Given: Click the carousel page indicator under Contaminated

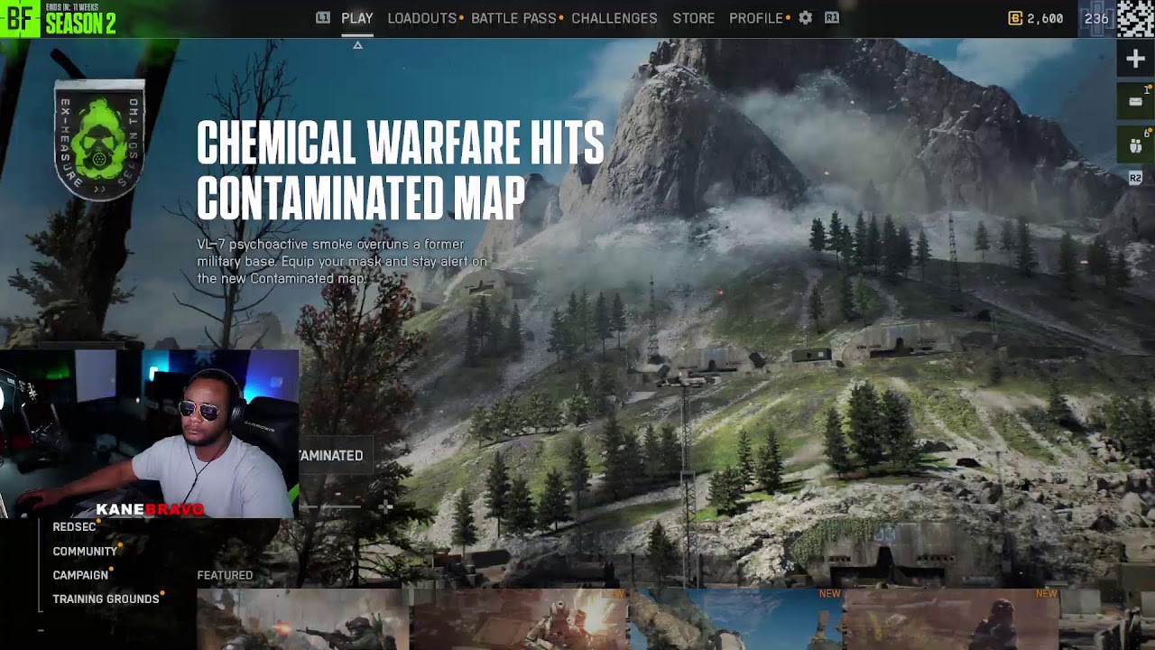Looking at the screenshot, I should (x=331, y=506).
